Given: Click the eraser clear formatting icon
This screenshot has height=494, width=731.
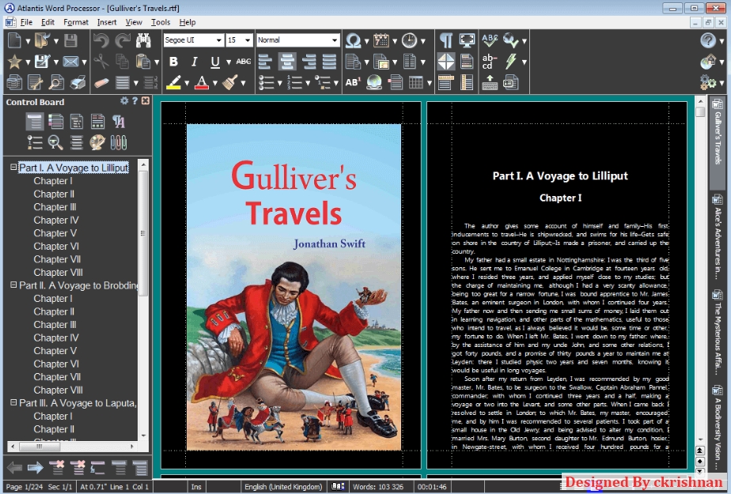Looking at the screenshot, I should pyautogui.click(x=101, y=83).
